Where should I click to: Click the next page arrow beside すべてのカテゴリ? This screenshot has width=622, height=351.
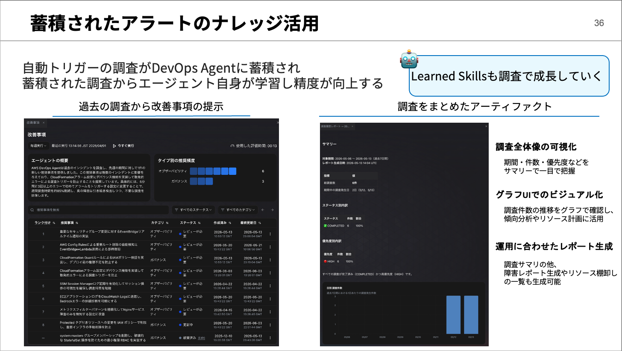pos(272,210)
